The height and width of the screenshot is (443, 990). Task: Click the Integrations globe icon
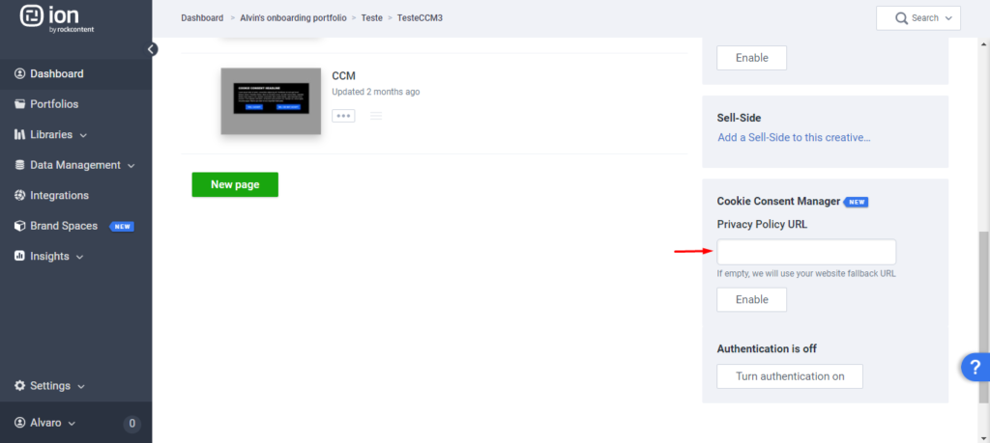tap(21, 195)
